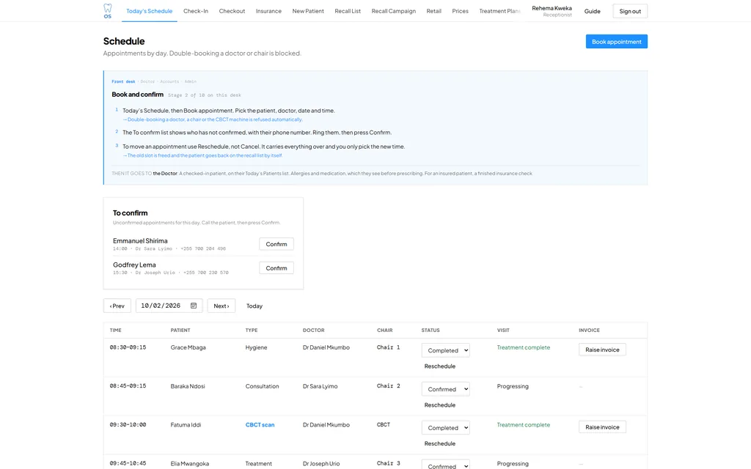Open the status dropdown for Grace Mbaga
The image size is (751, 469).
[x=445, y=350]
